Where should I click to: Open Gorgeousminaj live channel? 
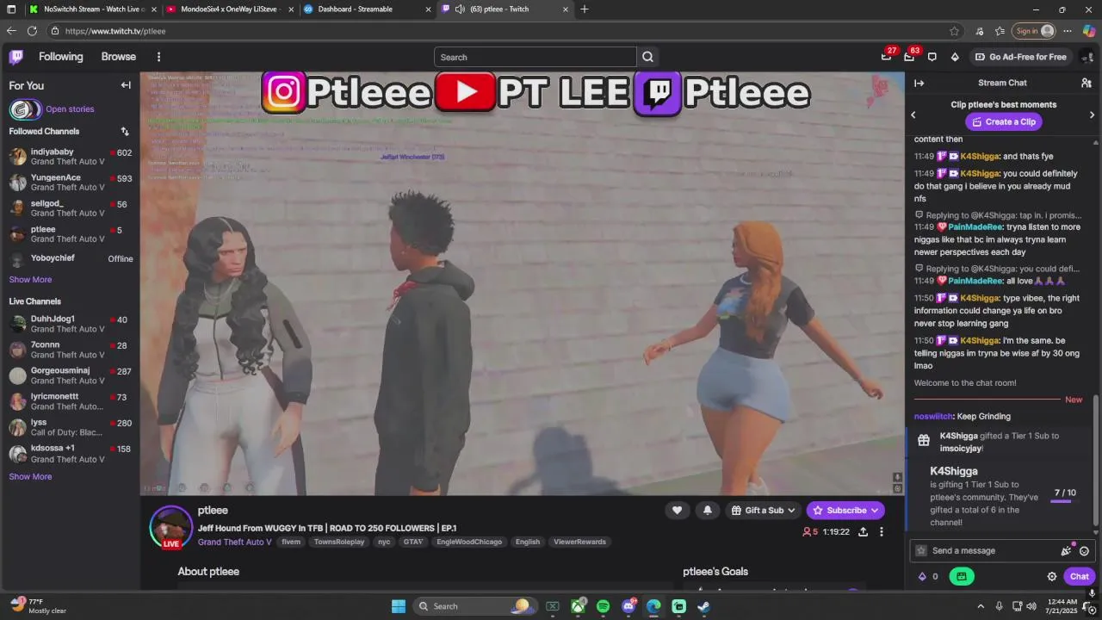point(71,375)
